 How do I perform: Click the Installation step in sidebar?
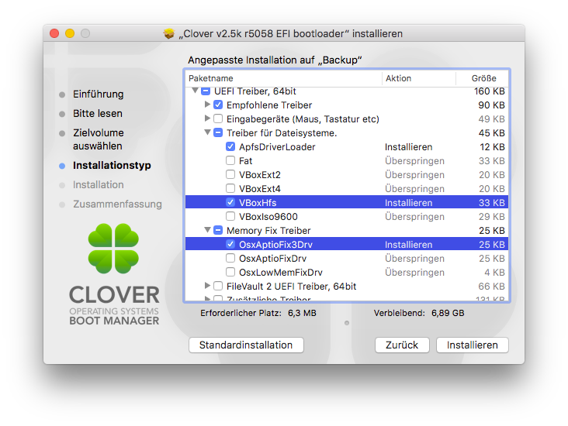pyautogui.click(x=99, y=185)
